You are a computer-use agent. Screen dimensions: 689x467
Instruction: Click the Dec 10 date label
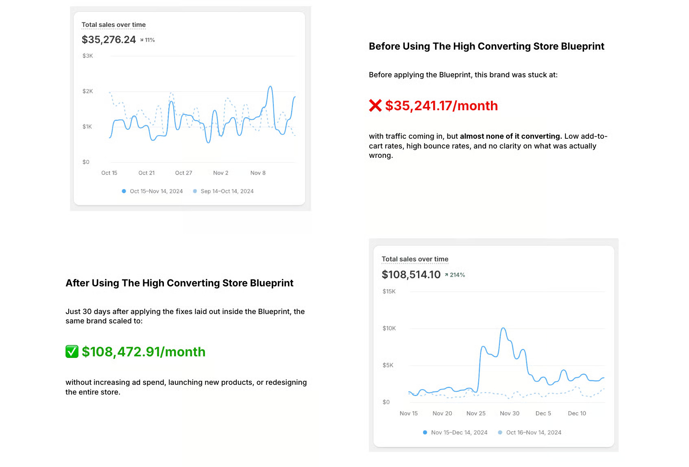(577, 413)
